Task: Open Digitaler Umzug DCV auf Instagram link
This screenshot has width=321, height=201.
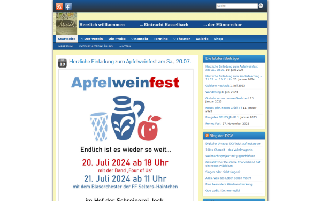Action: click(x=233, y=144)
